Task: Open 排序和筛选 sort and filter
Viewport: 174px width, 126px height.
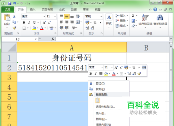Action: 145,21
